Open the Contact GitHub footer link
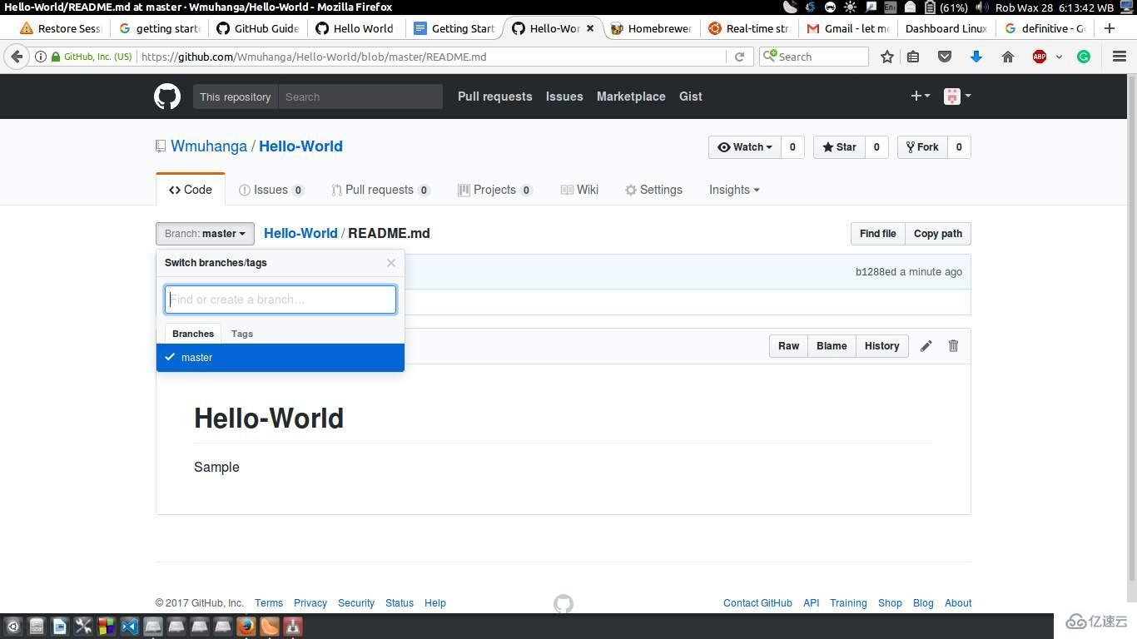 click(x=757, y=603)
